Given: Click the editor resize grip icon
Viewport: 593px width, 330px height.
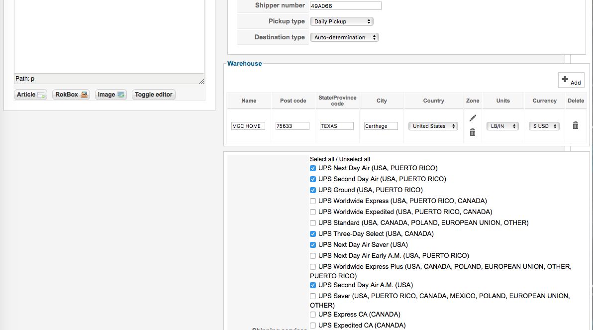Looking at the screenshot, I should tap(201, 81).
